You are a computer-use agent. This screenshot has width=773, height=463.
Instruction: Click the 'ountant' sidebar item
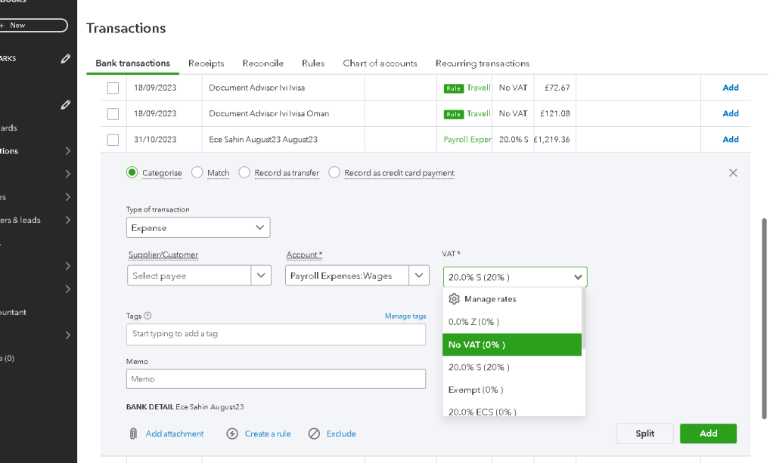click(14, 312)
